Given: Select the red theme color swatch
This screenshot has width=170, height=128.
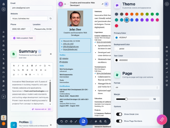Looking at the screenshot, I should 127,14.
